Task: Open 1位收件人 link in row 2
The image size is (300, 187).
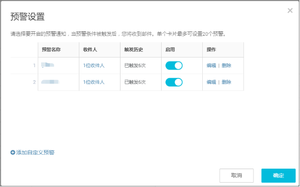Action: tap(94, 82)
